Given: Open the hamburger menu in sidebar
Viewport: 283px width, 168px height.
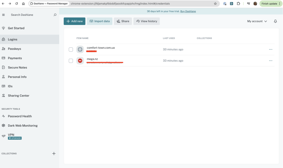Looking at the screenshot, I should pos(3,15).
